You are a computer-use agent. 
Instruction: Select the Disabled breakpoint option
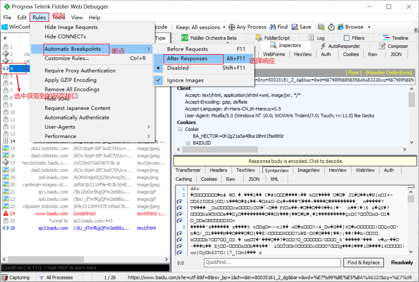point(204,68)
